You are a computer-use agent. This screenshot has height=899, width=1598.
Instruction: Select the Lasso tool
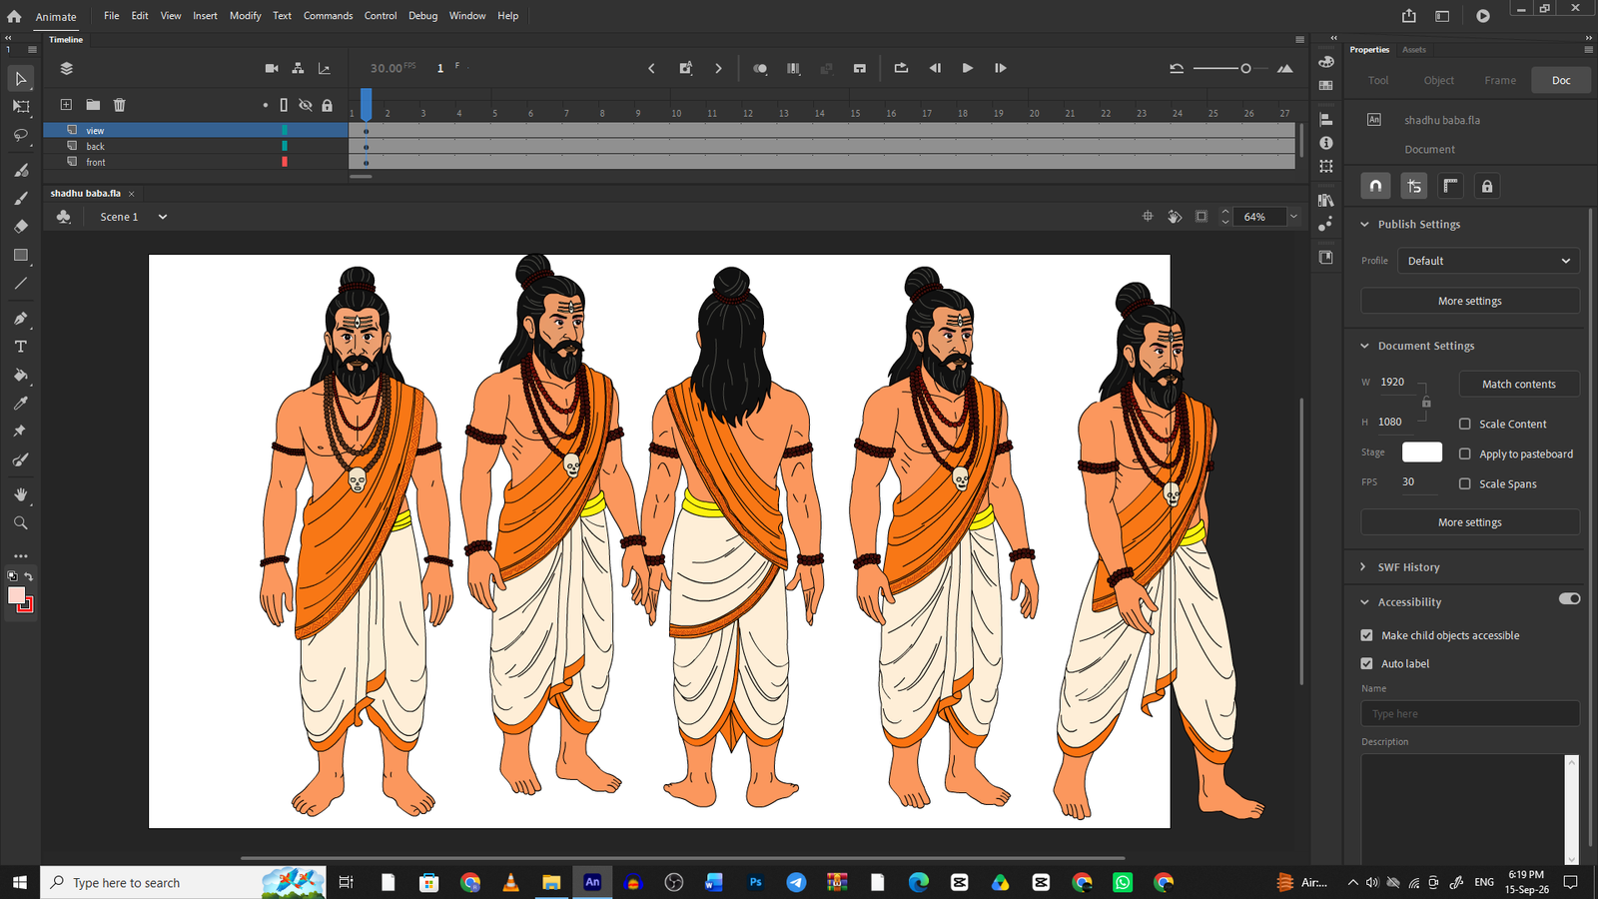pyautogui.click(x=21, y=134)
